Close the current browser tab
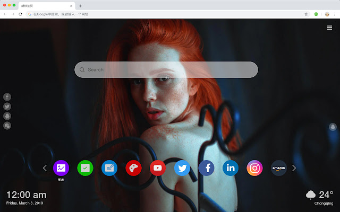Screen dimensions: 340x212 tap(71, 6)
